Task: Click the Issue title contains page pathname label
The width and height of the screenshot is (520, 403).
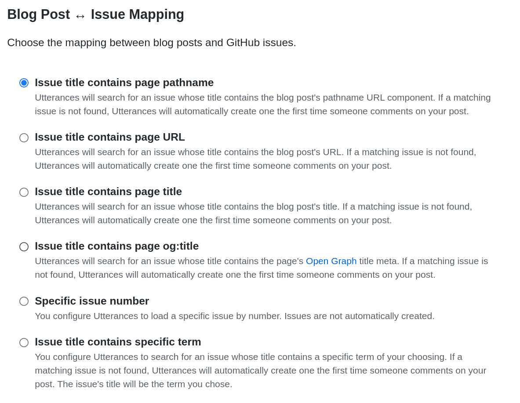Action: coord(124,83)
